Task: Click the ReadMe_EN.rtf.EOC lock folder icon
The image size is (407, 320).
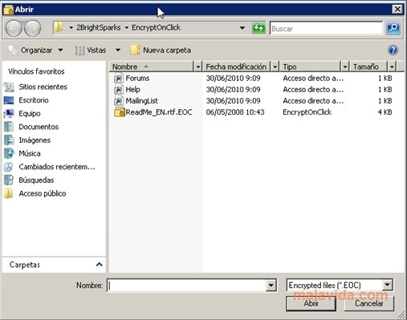Action: (120, 112)
